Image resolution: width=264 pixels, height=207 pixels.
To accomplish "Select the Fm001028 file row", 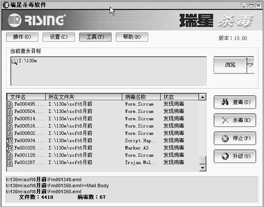I will 103,148.
